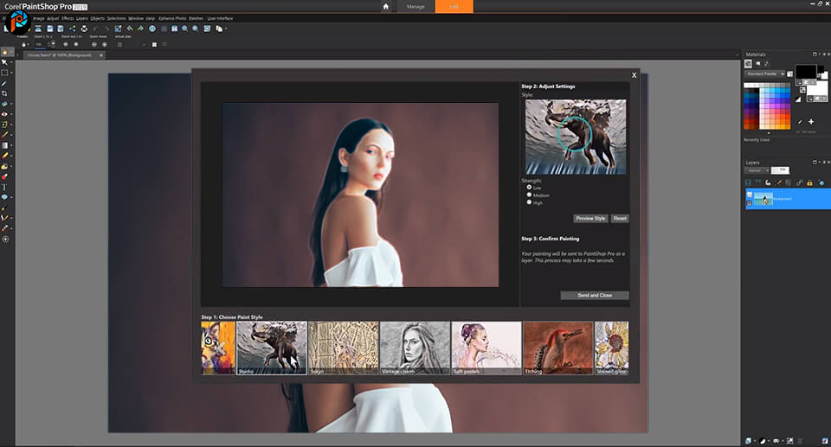831x447 pixels.
Task: Click the Preview Style button
Action: coord(590,218)
